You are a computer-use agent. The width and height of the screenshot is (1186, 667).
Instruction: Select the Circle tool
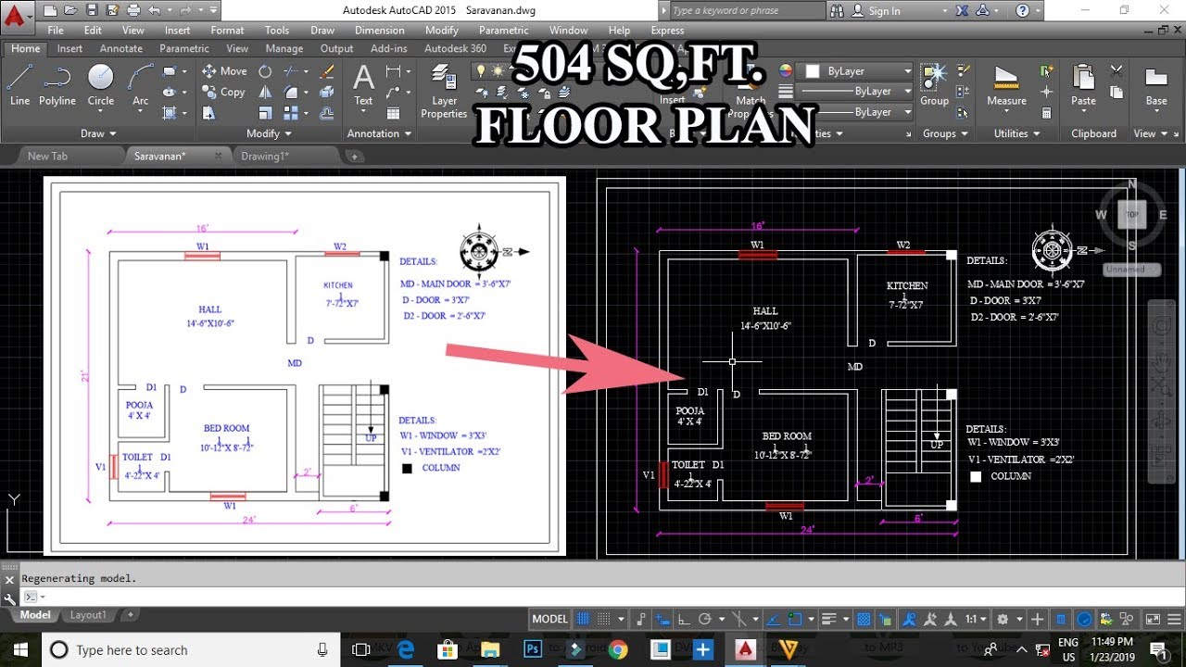click(x=101, y=85)
